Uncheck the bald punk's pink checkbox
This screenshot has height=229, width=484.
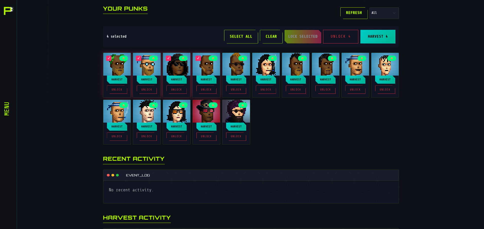[198, 58]
